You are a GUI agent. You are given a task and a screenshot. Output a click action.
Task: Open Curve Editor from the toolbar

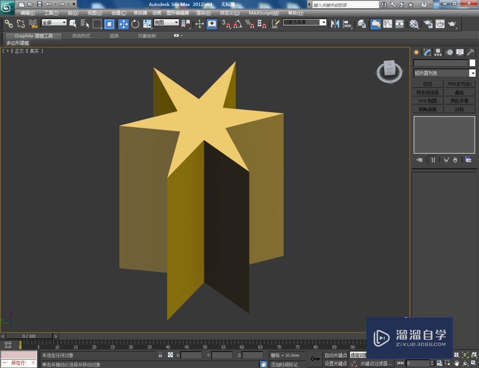tap(388, 24)
